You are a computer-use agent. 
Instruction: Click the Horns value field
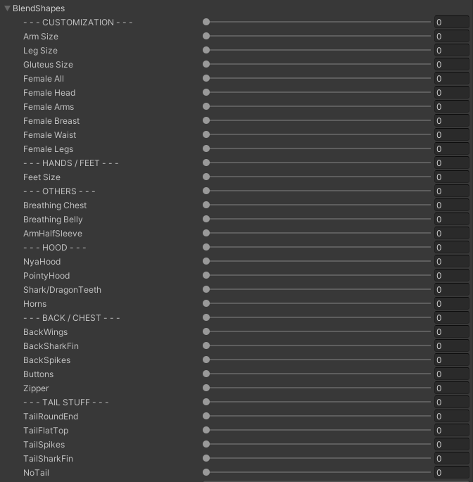(x=451, y=304)
